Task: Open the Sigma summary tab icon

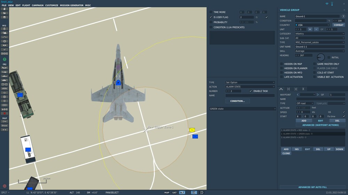Action: [303, 89]
